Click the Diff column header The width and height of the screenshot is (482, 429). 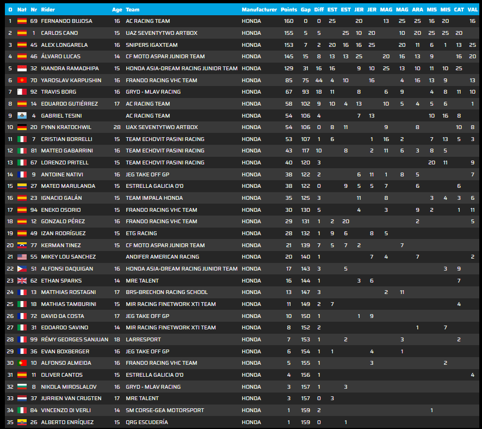click(x=319, y=10)
